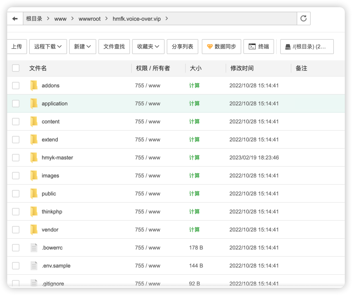Open the thinkphp folder icon

coord(33,211)
